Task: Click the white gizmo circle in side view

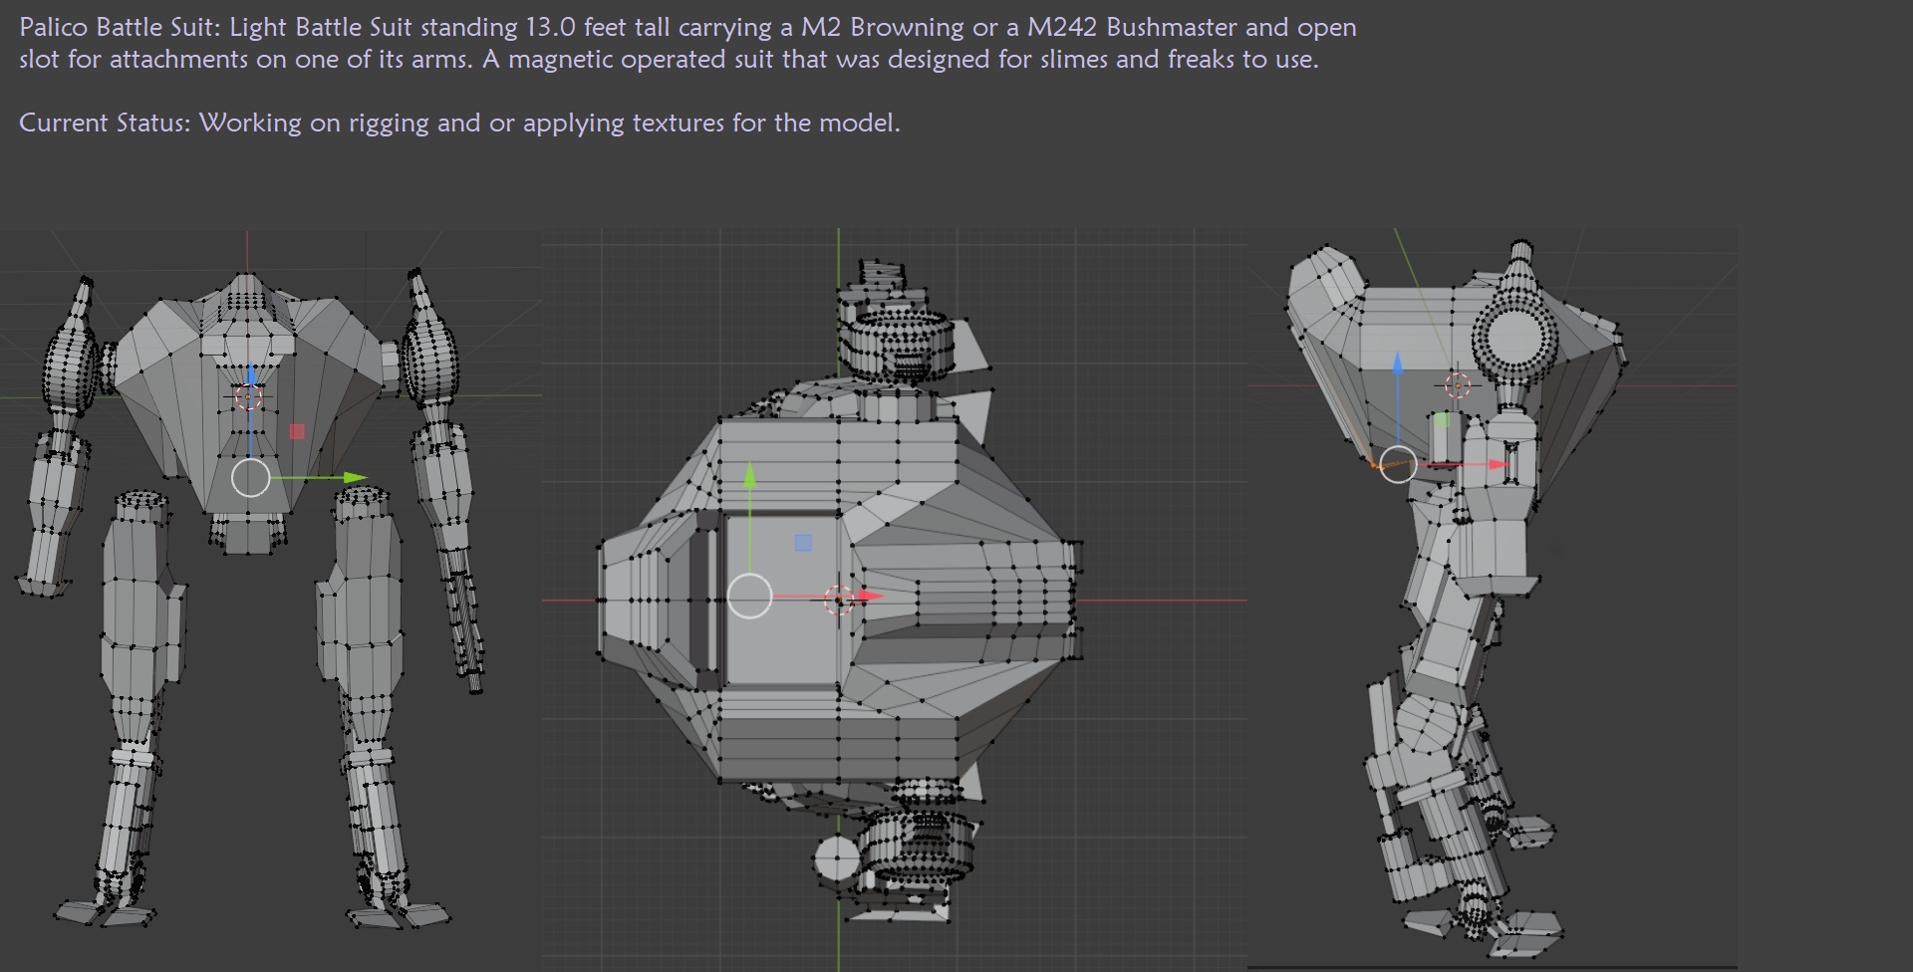Action: coord(1398,464)
